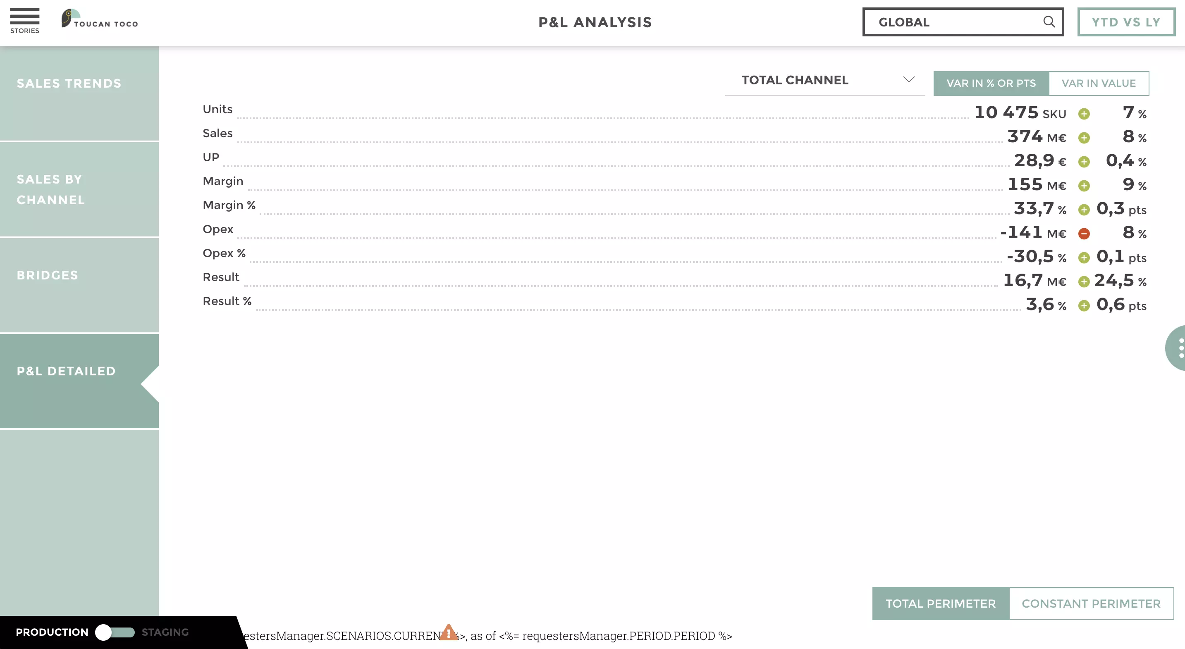The width and height of the screenshot is (1185, 649).
Task: Expand the Total Channel dropdown
Action: pos(825,81)
